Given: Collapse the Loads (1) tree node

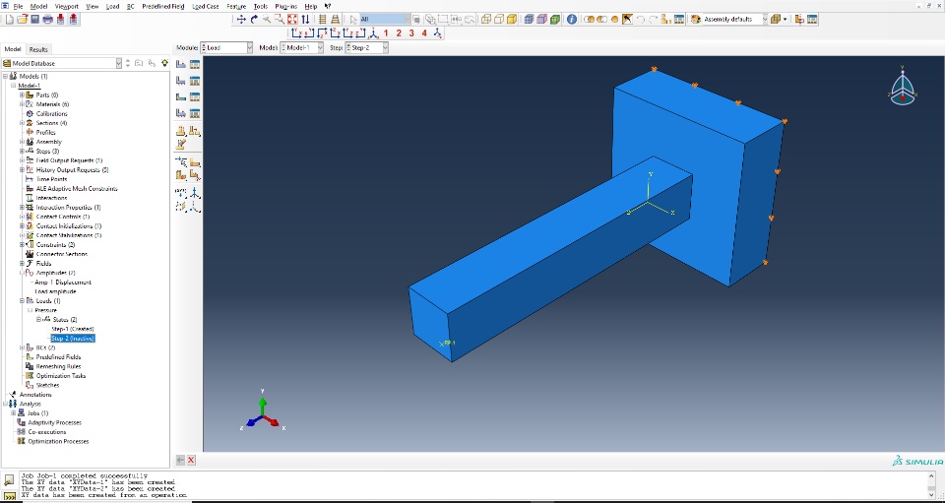Looking at the screenshot, I should click(22, 300).
